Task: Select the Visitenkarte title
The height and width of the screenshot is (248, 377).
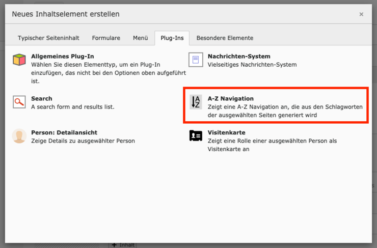Action: pyautogui.click(x=226, y=132)
